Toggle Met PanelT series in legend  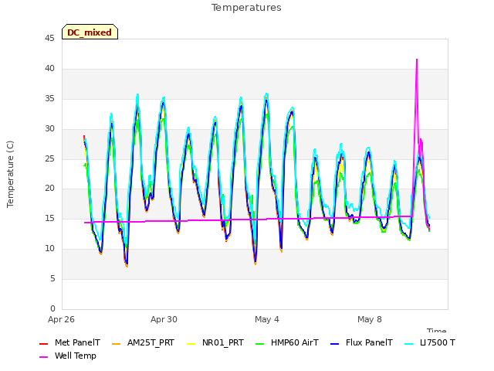click(x=69, y=342)
